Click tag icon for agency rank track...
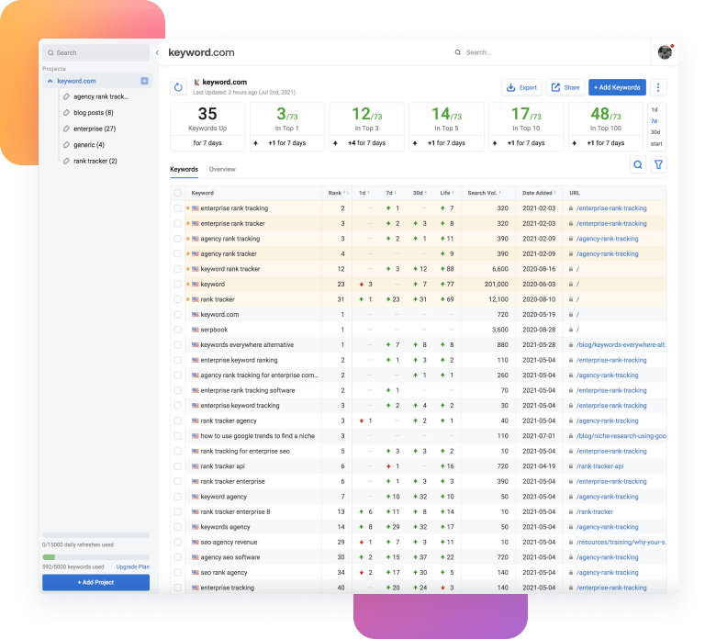 point(66,96)
